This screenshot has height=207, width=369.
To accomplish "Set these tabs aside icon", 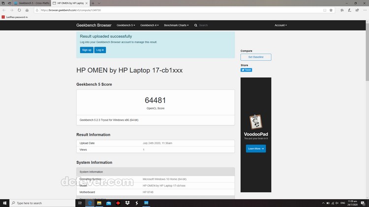I will coord(9,3).
